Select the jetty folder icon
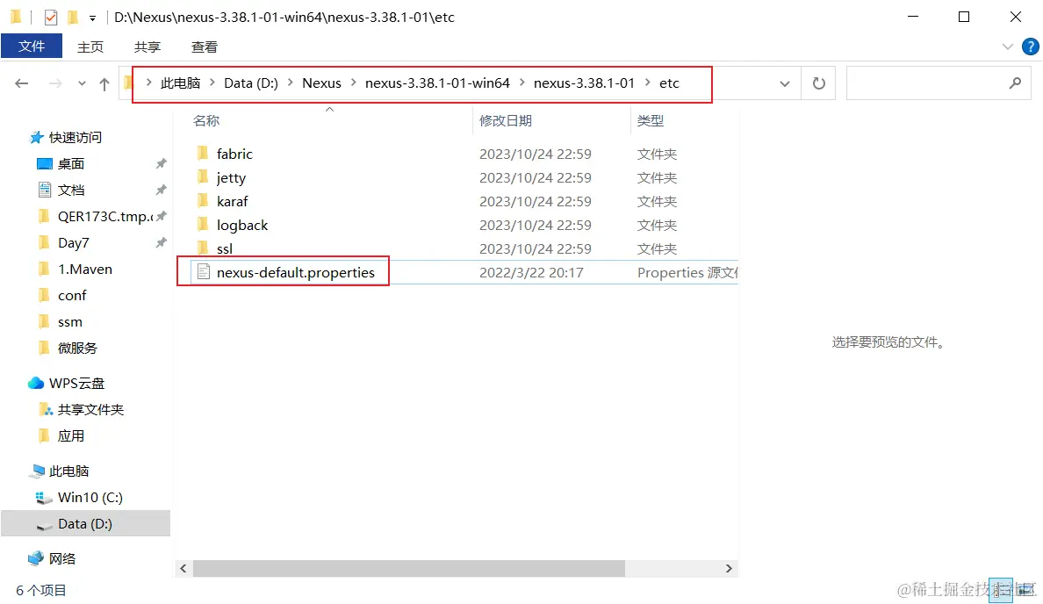Viewport: 1043px width, 604px height. coord(203,177)
